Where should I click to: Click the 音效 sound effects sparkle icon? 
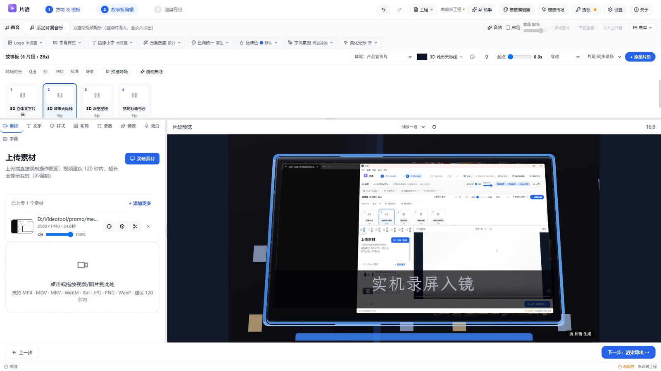click(490, 28)
